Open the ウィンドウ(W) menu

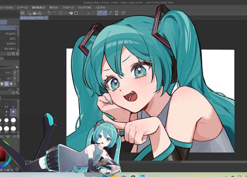pyautogui.click(x=85, y=7)
